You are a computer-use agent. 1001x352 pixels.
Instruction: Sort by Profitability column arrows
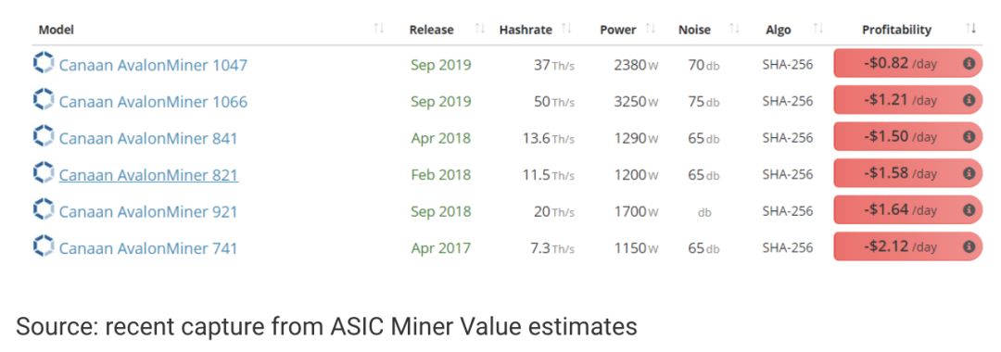(971, 29)
